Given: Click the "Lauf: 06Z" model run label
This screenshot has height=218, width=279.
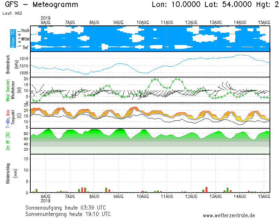Looking at the screenshot, I should click(12, 13).
